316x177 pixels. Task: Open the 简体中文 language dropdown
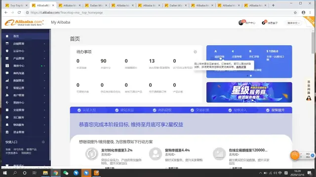(293, 23)
